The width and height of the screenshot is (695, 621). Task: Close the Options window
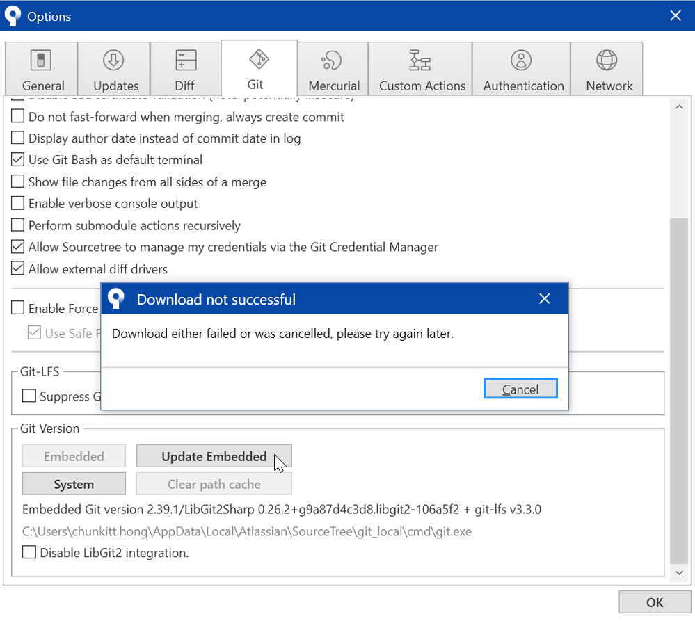pyautogui.click(x=676, y=16)
